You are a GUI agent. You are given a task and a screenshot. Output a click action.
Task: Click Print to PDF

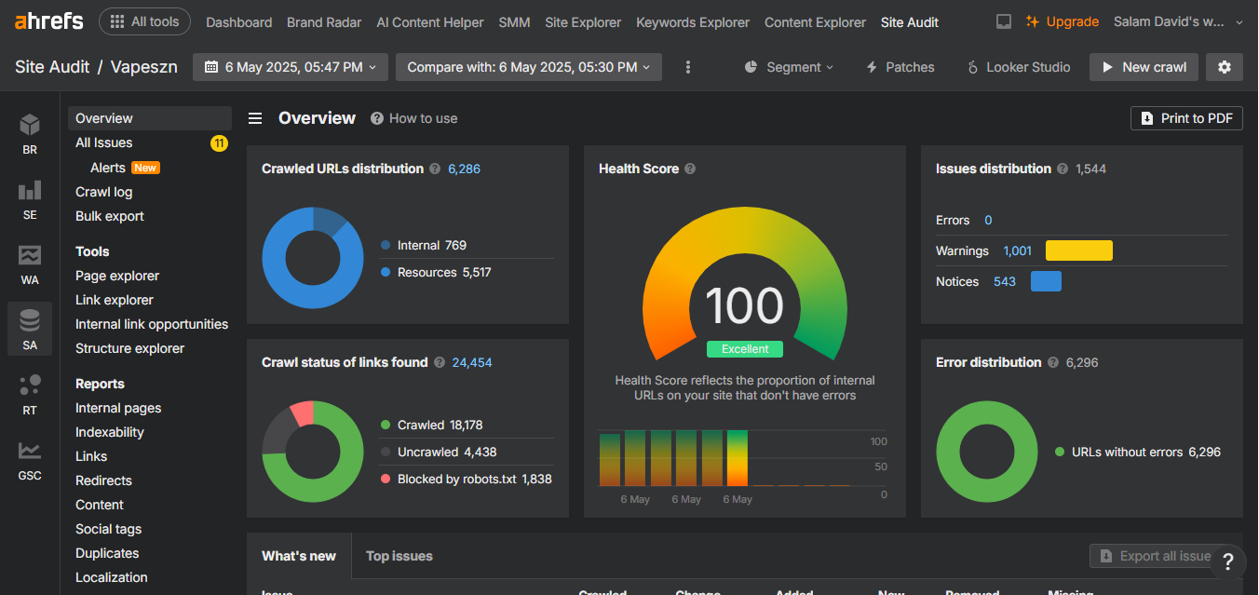(x=1186, y=118)
